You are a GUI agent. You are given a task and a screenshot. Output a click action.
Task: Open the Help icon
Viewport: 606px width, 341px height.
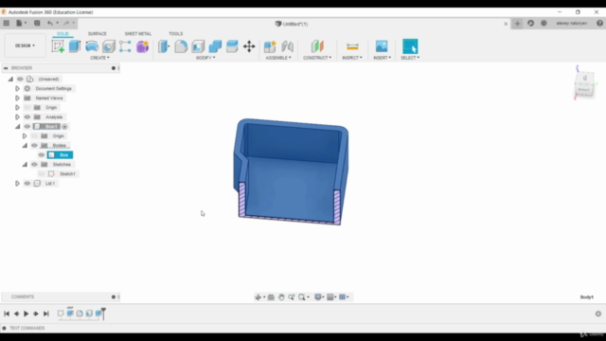click(x=599, y=23)
